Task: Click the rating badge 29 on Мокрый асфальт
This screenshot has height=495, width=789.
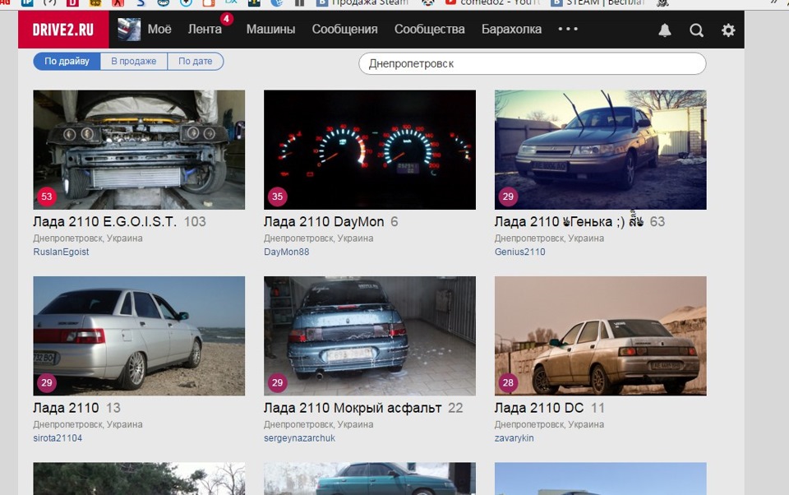Action: 277,382
